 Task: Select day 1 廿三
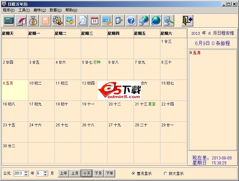pos(173,48)
